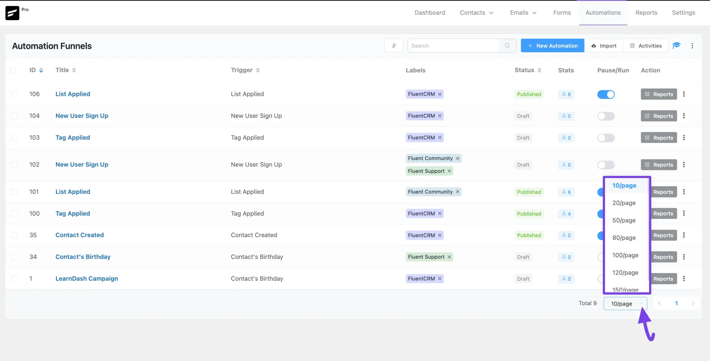
Task: Click the flag/bookmark icon top right
Action: coord(676,45)
